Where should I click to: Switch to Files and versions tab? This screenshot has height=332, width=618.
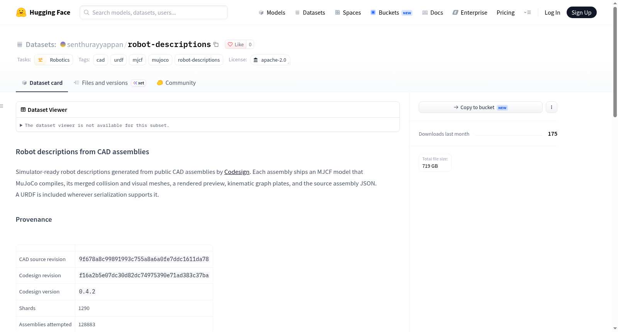pyautogui.click(x=110, y=83)
